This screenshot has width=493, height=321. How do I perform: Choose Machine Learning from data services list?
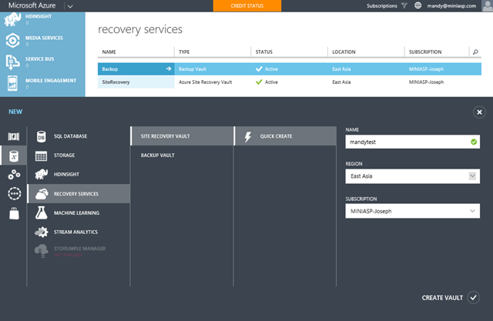coord(75,212)
